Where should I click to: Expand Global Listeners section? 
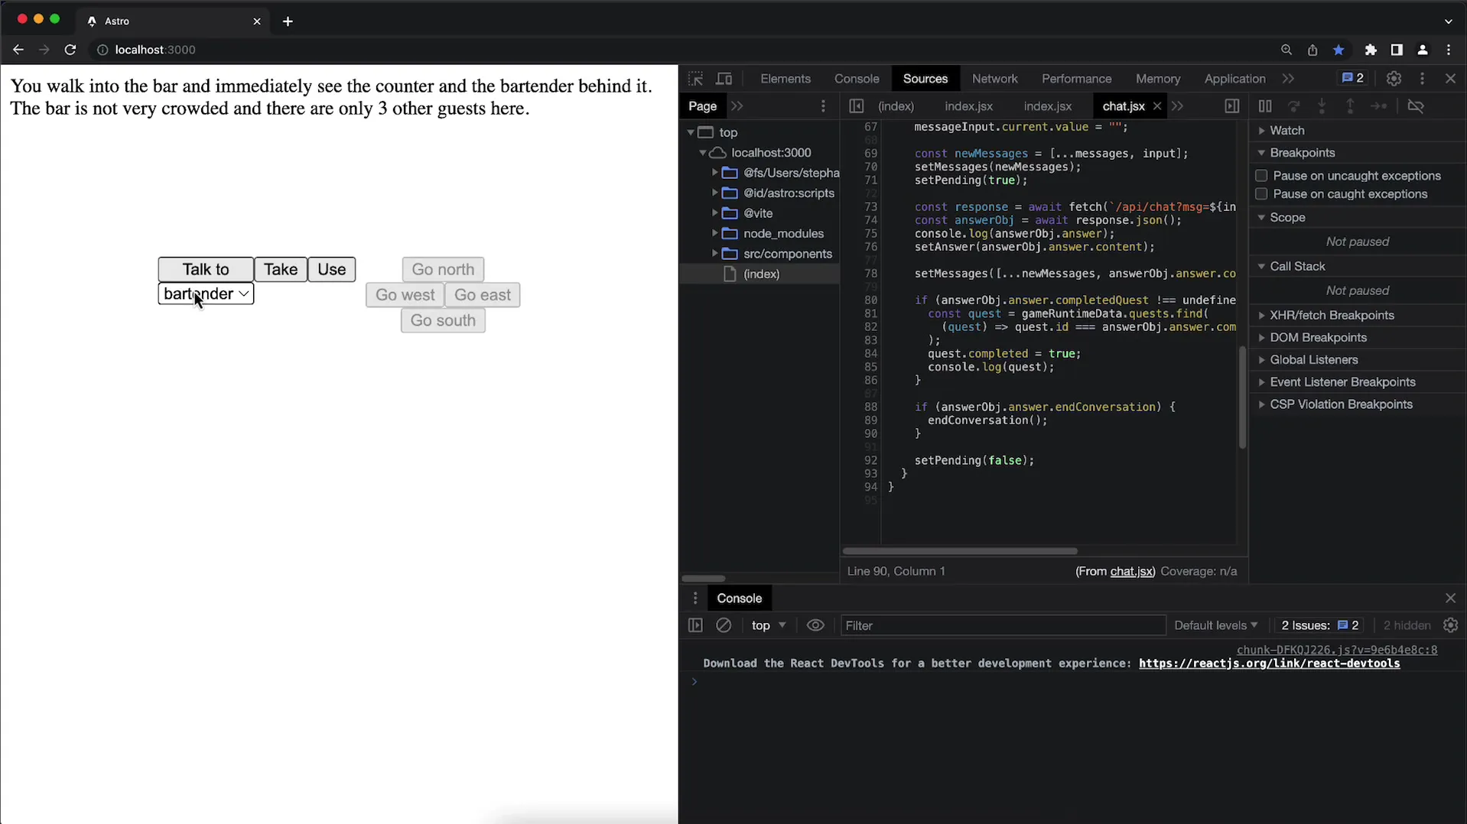coord(1313,360)
